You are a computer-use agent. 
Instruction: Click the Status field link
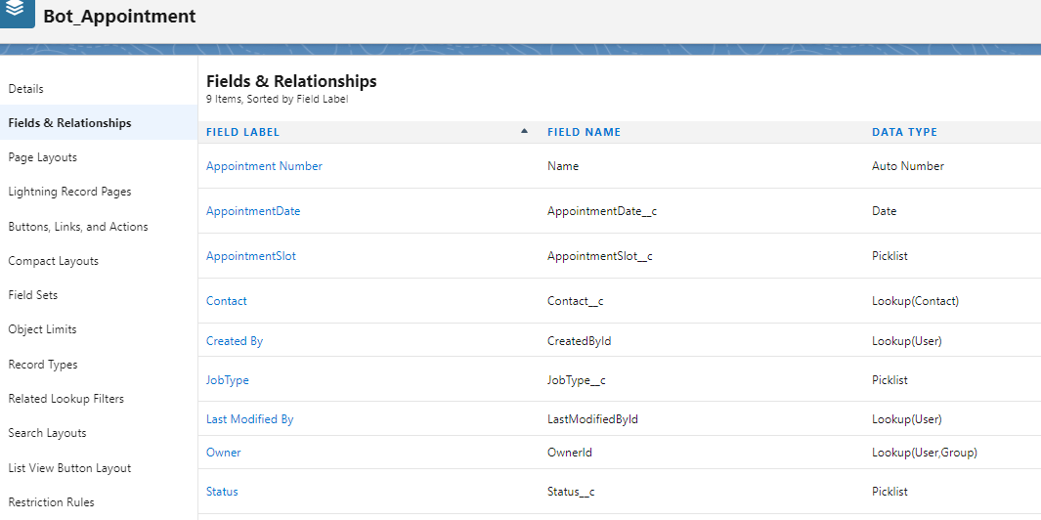(222, 492)
